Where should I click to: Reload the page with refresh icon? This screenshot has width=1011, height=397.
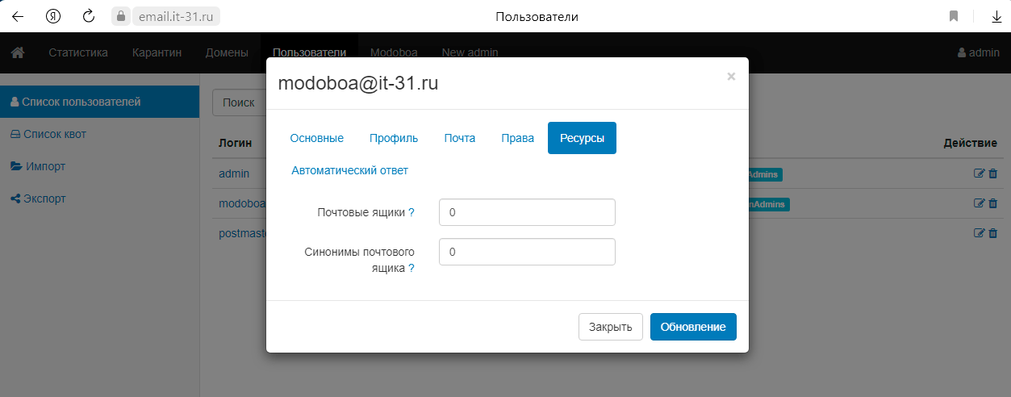90,16
